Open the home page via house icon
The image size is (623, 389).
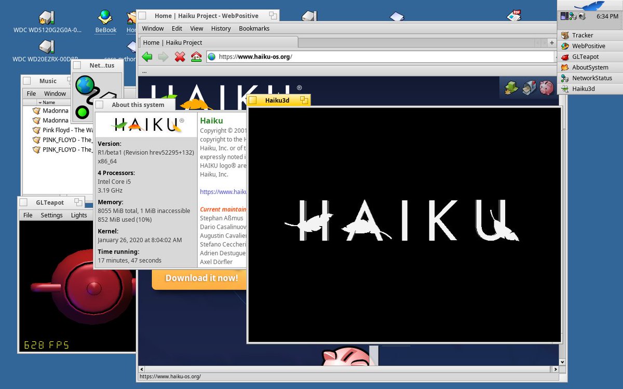196,57
